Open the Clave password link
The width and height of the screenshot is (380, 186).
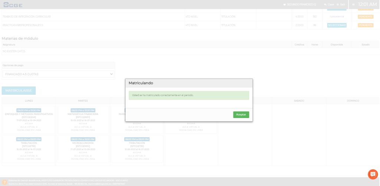(x=331, y=4)
